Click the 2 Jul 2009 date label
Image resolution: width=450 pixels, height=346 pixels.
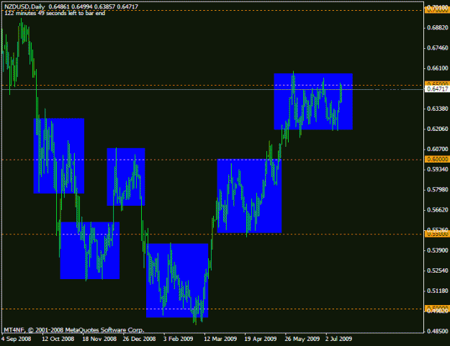coord(338,339)
